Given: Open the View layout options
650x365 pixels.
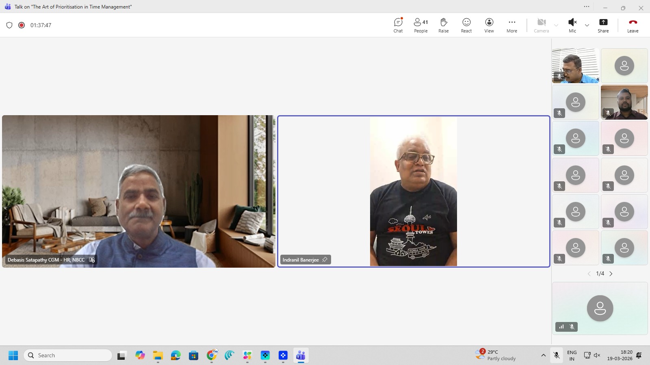Looking at the screenshot, I should 489,25.
